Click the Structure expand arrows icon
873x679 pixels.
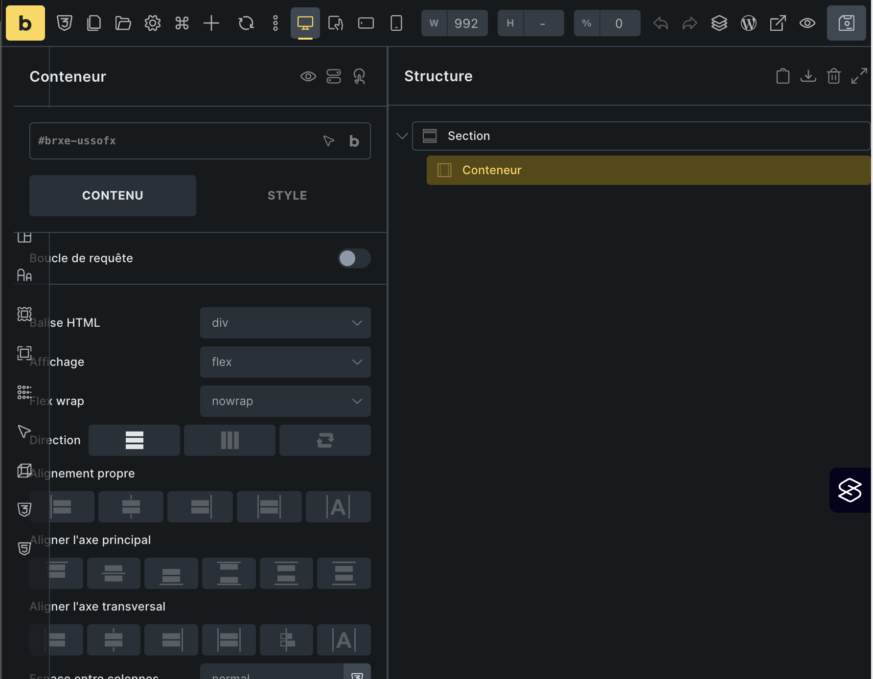(x=859, y=76)
